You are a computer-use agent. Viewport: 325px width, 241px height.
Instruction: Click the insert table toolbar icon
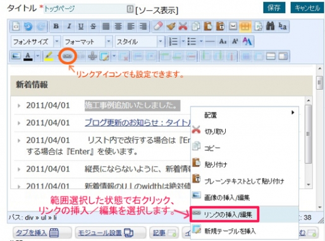pyautogui.click(x=104, y=56)
